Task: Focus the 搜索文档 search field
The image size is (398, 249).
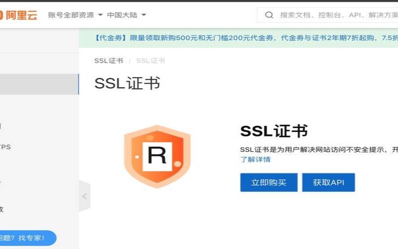Action: pyautogui.click(x=328, y=15)
